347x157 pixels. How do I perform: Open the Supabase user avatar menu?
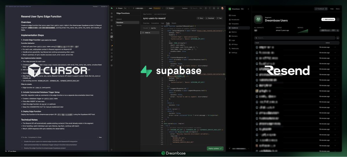[x=222, y=8]
